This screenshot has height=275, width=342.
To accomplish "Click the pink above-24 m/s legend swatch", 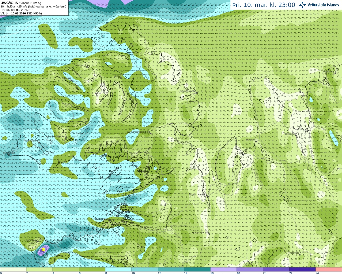I will pyautogui.click(x=329, y=269).
